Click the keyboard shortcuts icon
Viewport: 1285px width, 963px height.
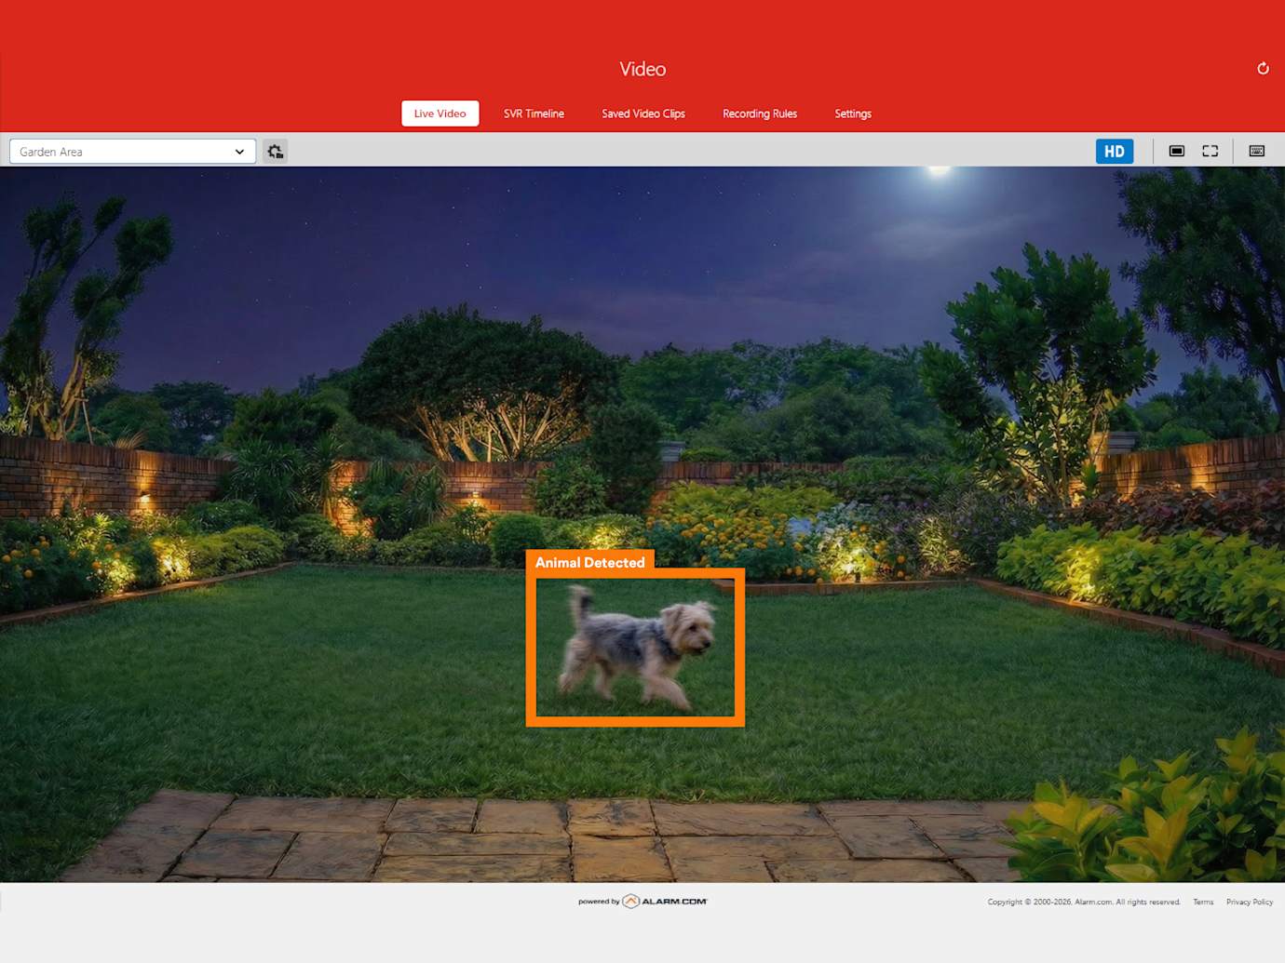pyautogui.click(x=1256, y=151)
